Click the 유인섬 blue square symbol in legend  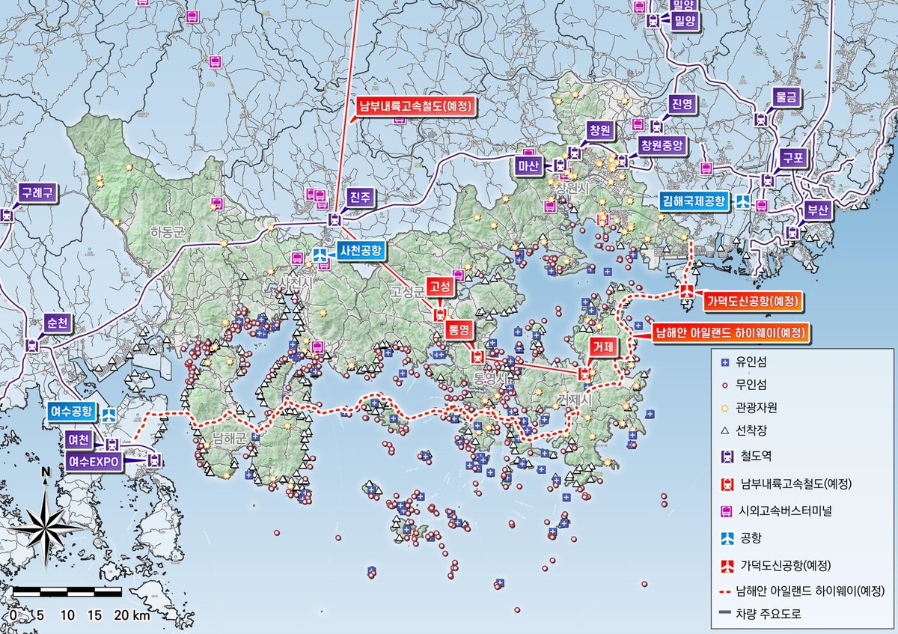click(724, 363)
